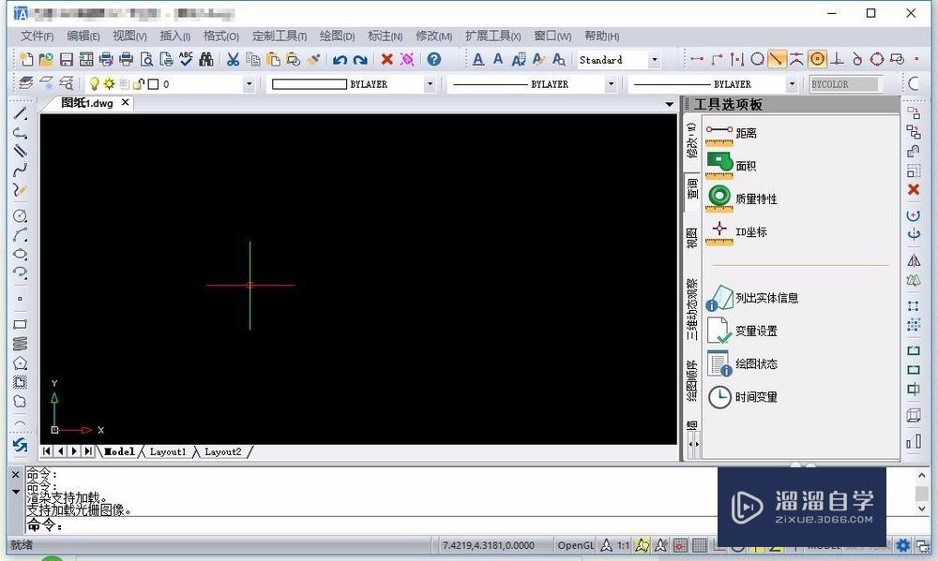The width and height of the screenshot is (938, 561).
Task: Choose the 面积 (Area) measurement tool
Action: click(x=745, y=165)
